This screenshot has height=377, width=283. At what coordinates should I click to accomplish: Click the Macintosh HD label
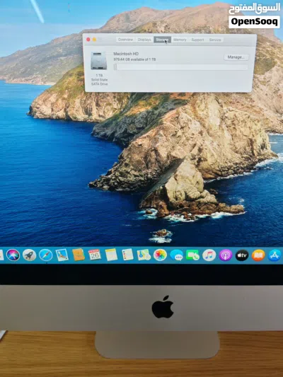point(126,54)
